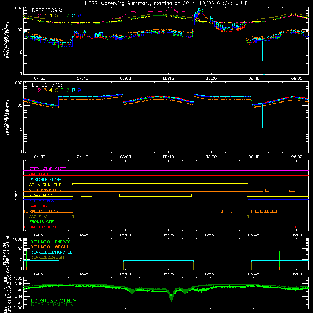Pick detector 1 label in rear segments legend
Image resolution: width=313 pixels, height=313 pixels.
[x=34, y=90]
